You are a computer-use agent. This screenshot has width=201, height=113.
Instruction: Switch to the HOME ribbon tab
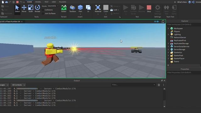pyautogui.click(x=29, y=2)
